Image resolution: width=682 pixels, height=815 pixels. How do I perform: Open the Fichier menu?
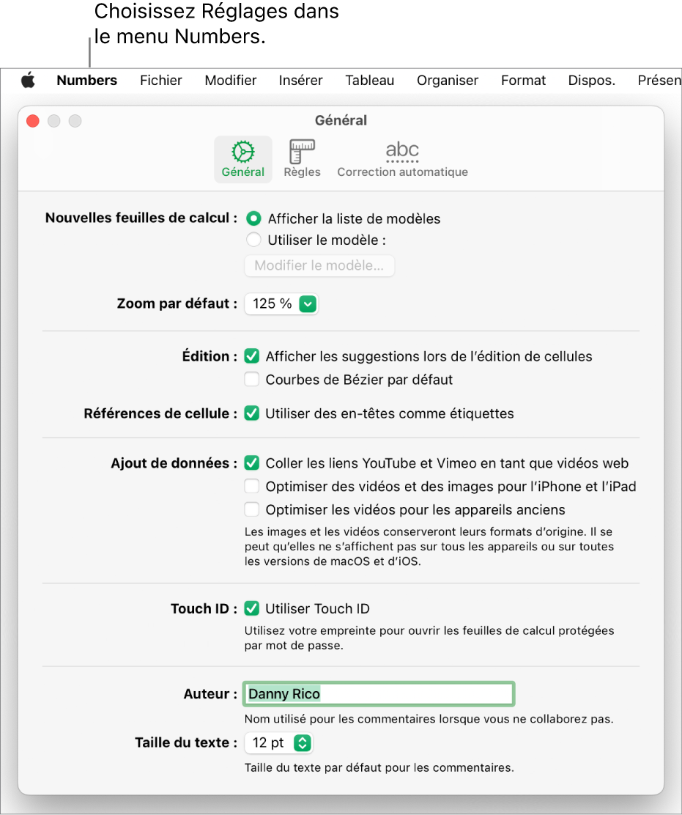click(x=161, y=81)
